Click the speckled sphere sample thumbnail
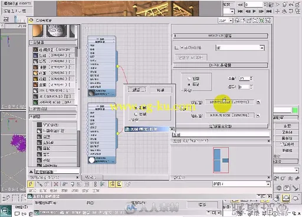Screen dimensions: 302x217 coord(56,31)
